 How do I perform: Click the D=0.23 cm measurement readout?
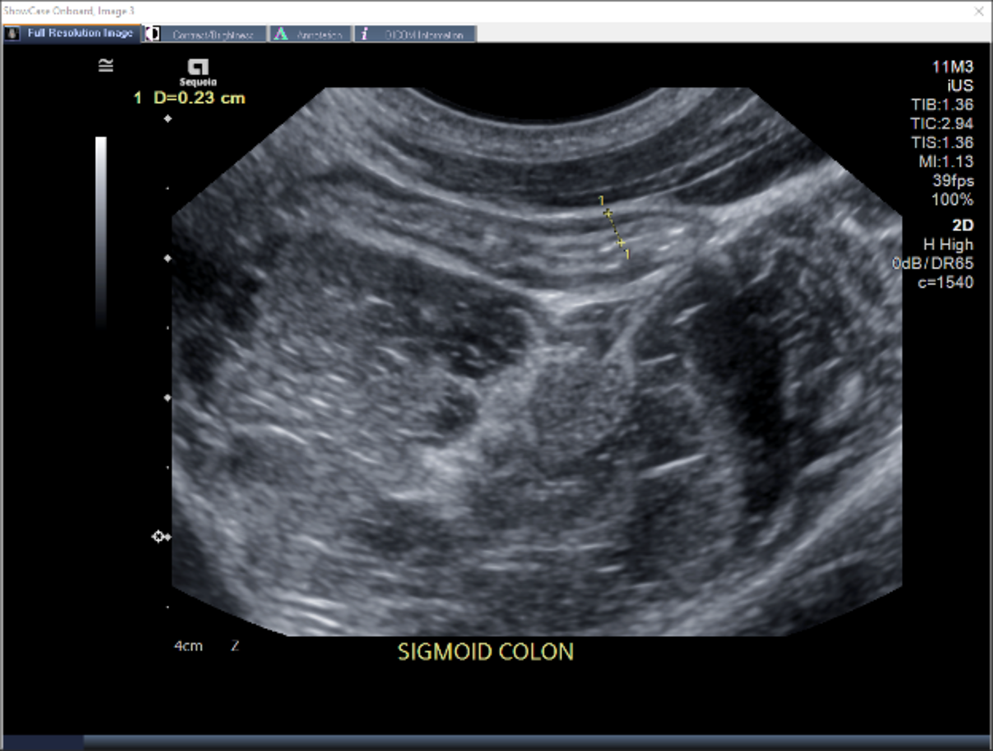click(x=199, y=98)
